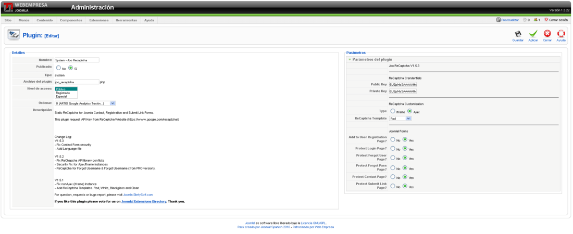Click the Webempresa Joomla logo
The height and width of the screenshot is (234, 573).
point(25,7)
